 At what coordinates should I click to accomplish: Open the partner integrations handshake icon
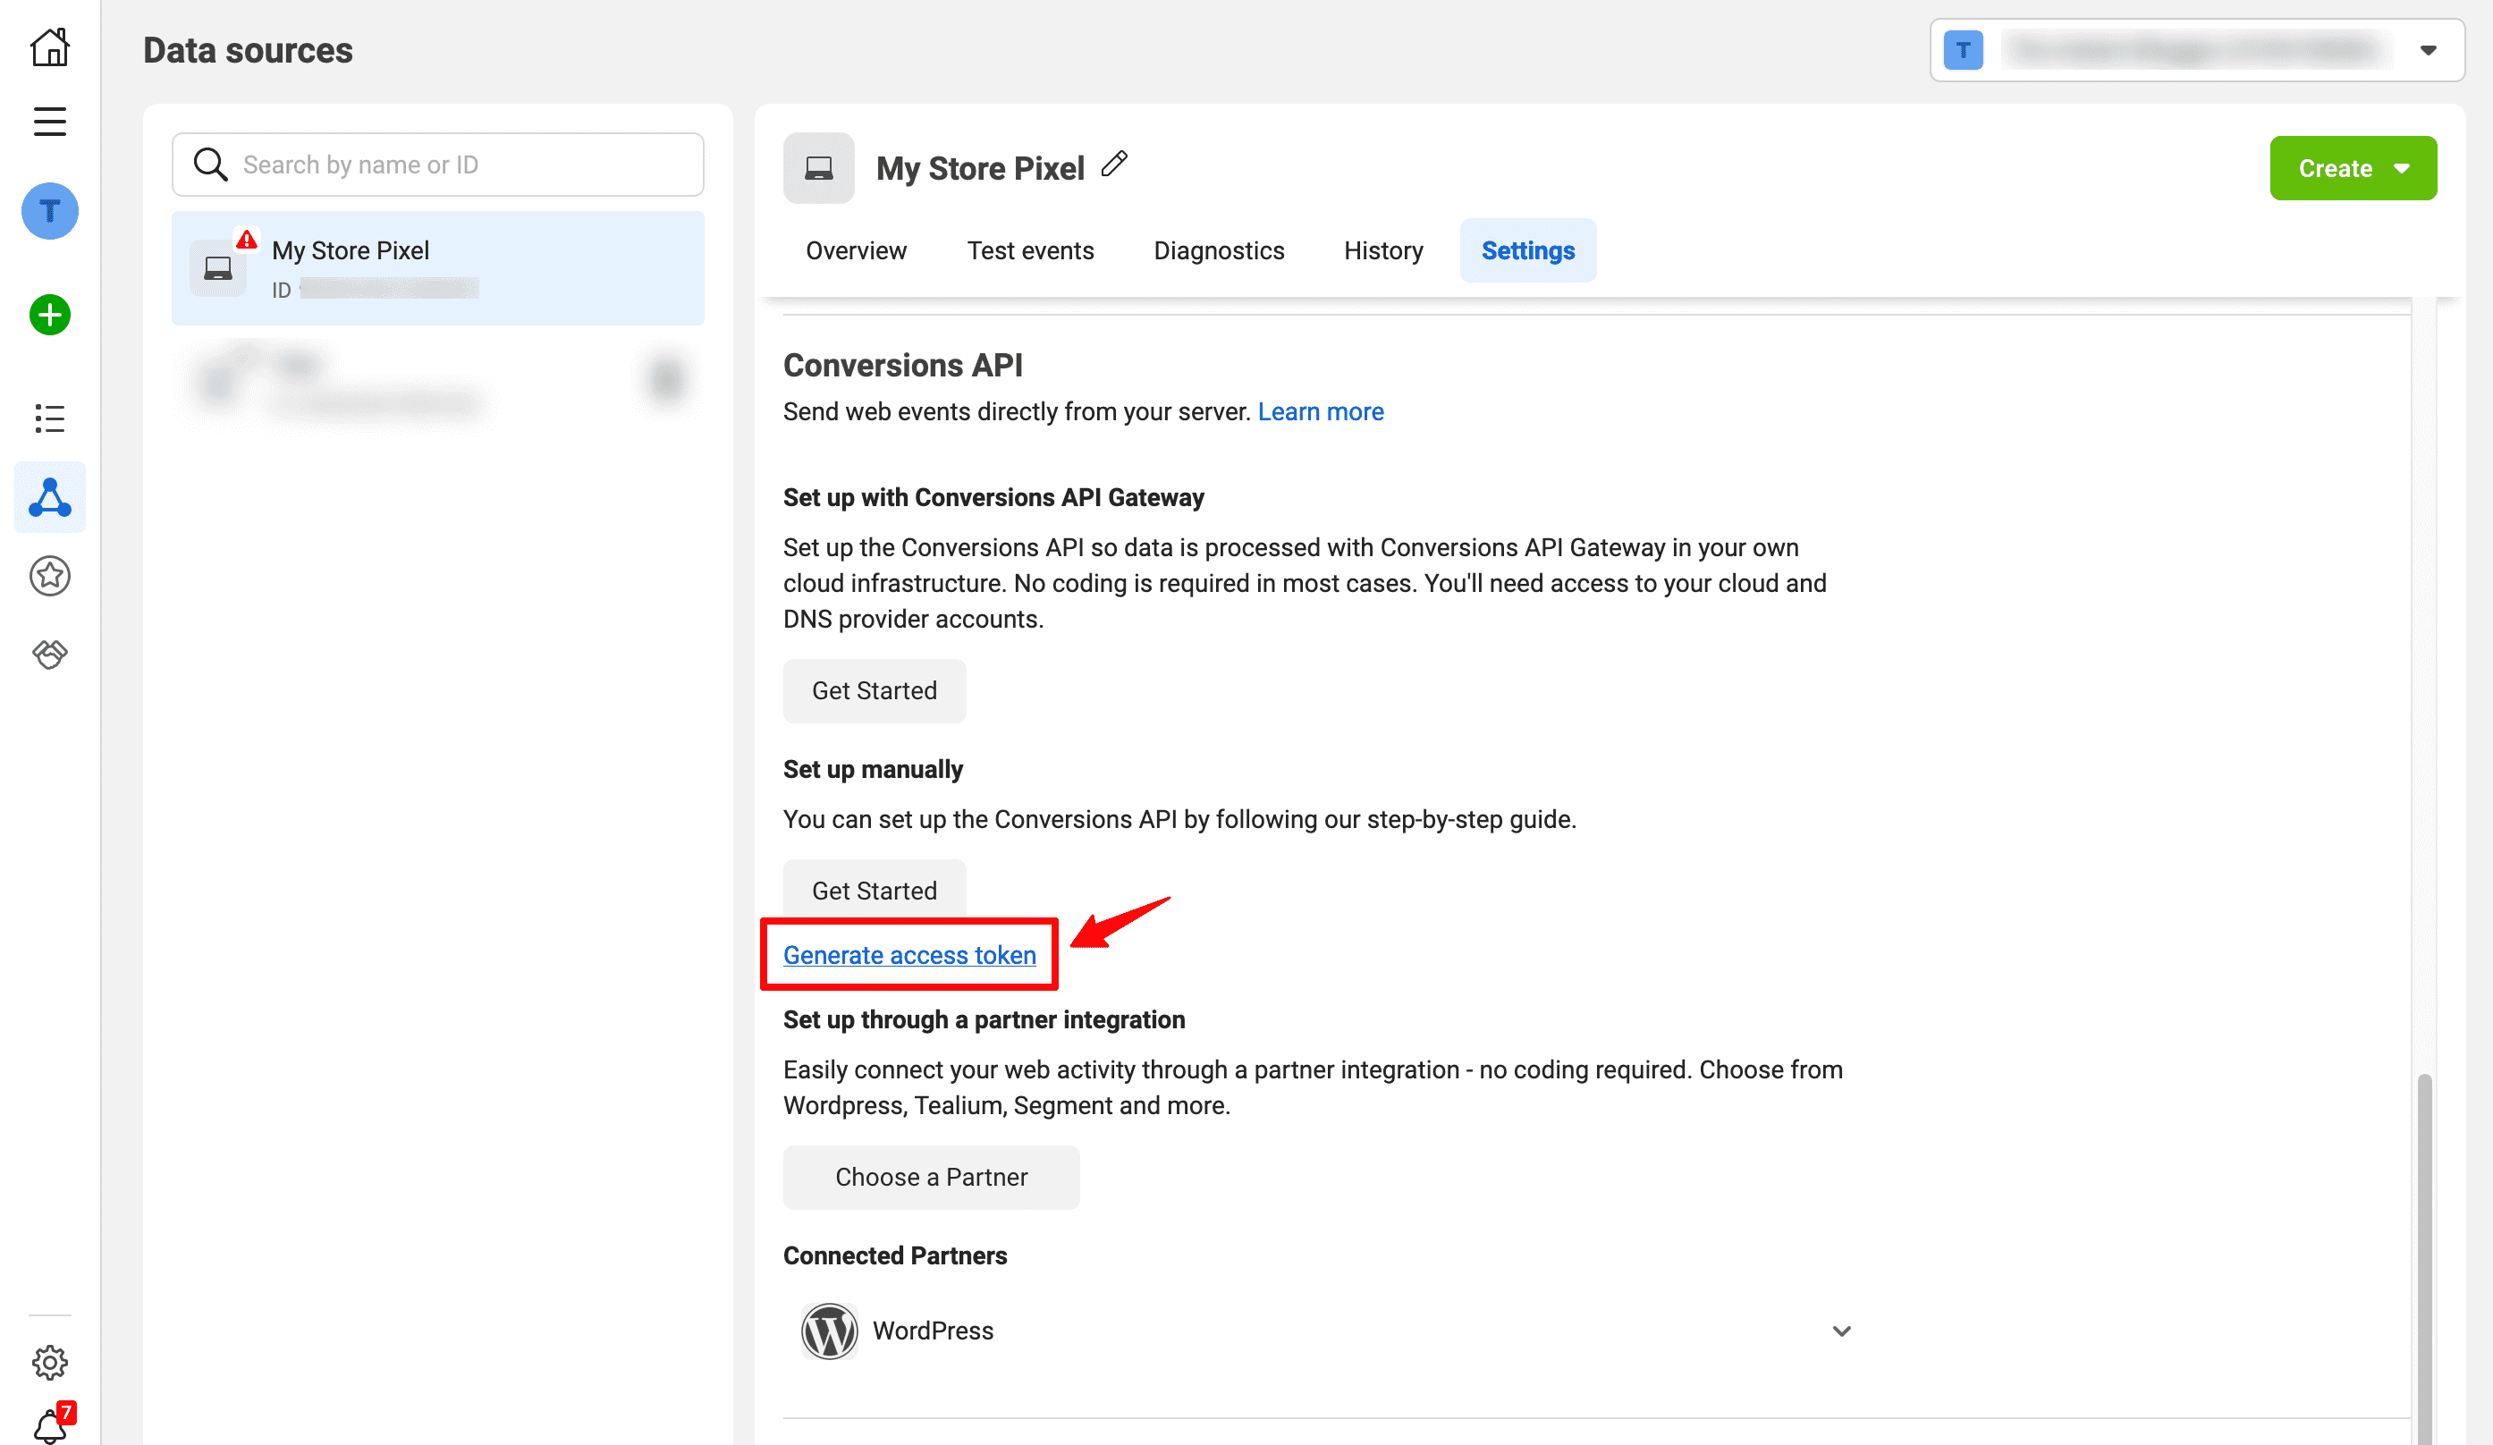[49, 653]
